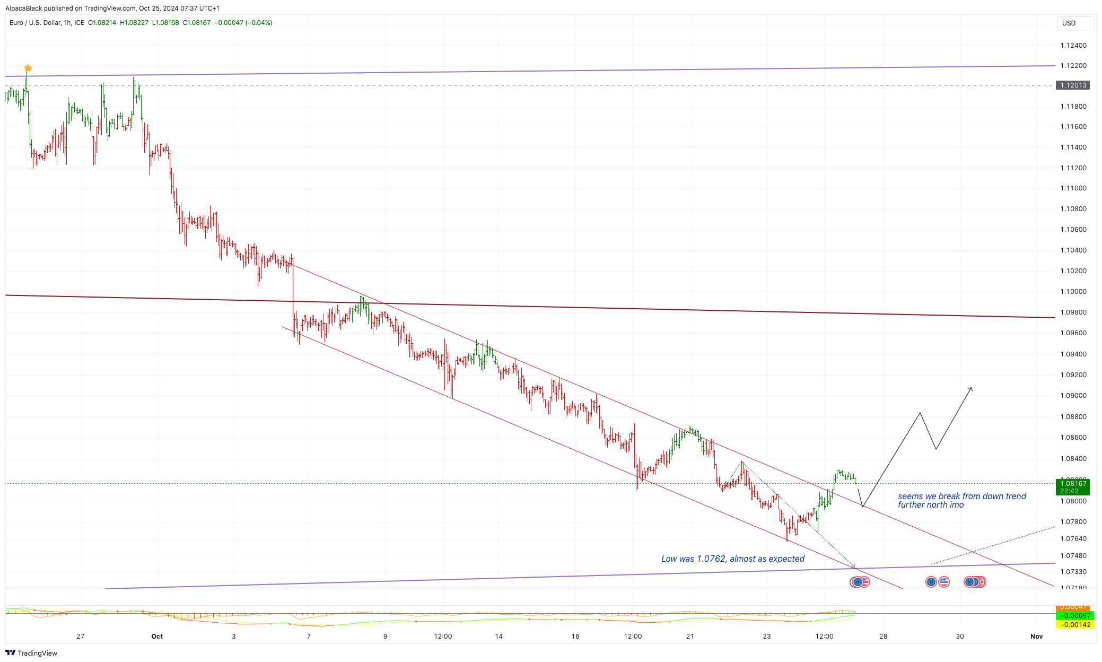
Task: Click the C1.08167 close value in the header
Action: [x=197, y=23]
